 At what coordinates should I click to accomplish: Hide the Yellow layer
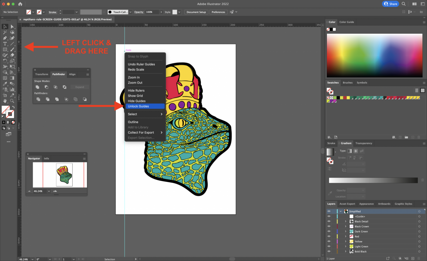tap(329, 241)
